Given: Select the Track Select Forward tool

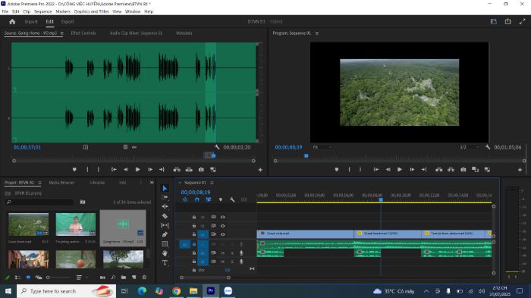Looking at the screenshot, I should 165,197.
